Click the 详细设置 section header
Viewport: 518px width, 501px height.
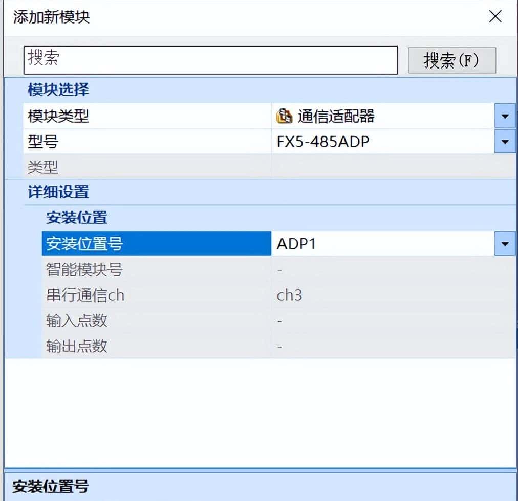pos(56,192)
